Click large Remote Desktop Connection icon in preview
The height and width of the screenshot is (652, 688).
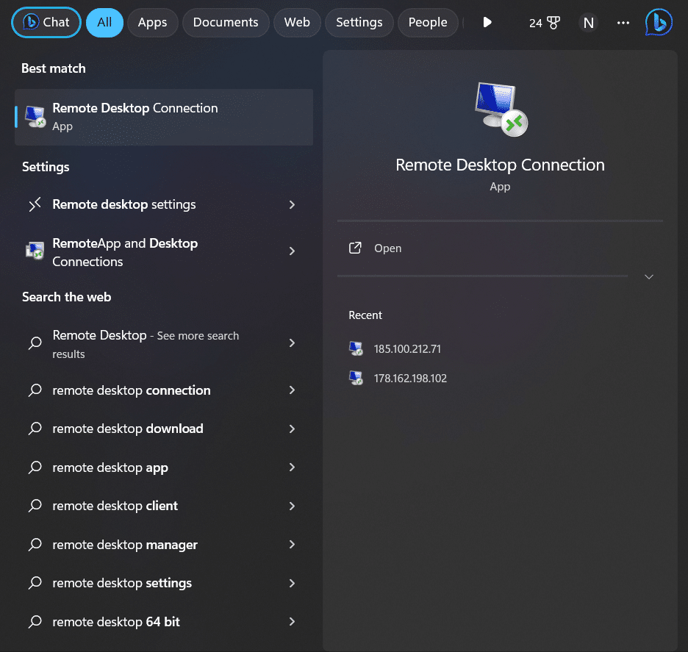[x=501, y=109]
